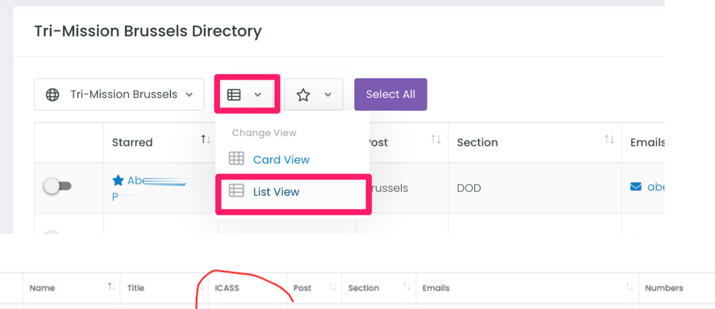This screenshot has height=309, width=715.
Task: Click the blue star beside the starred contact
Action: tap(118, 180)
